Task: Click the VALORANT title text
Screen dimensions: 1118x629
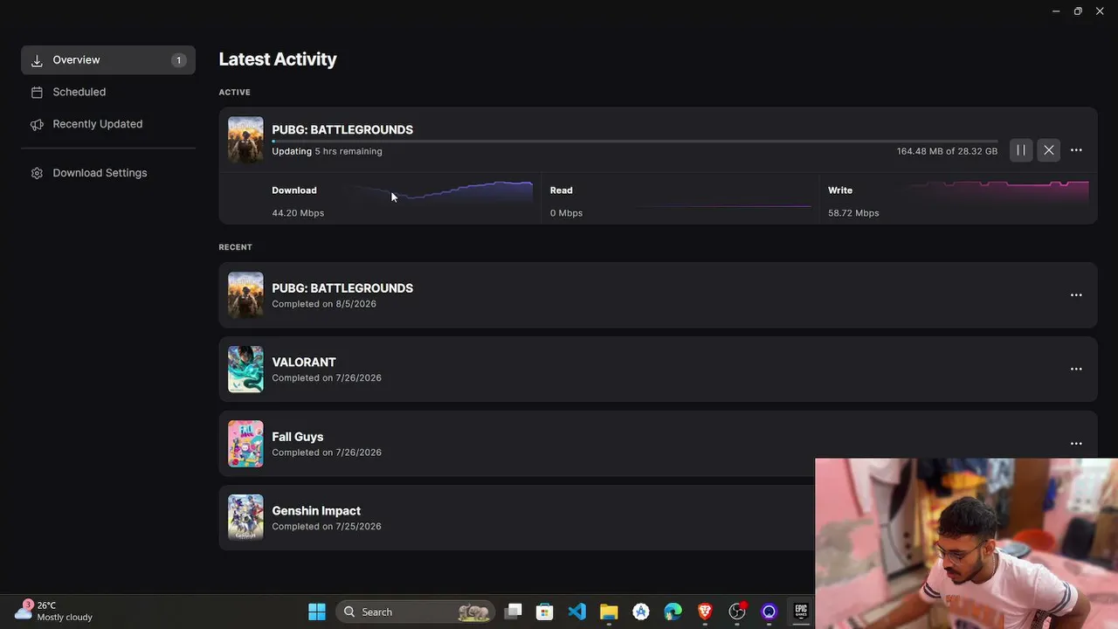Action: click(x=304, y=362)
